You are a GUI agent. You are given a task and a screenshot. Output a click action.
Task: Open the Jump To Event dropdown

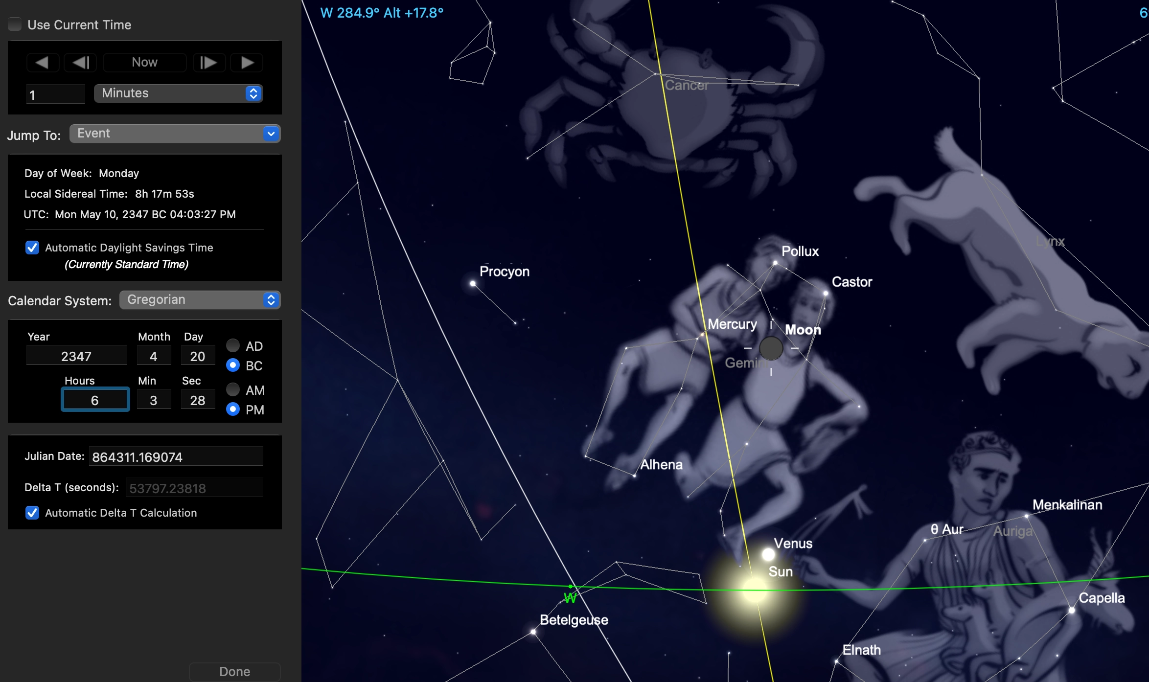[x=175, y=134]
